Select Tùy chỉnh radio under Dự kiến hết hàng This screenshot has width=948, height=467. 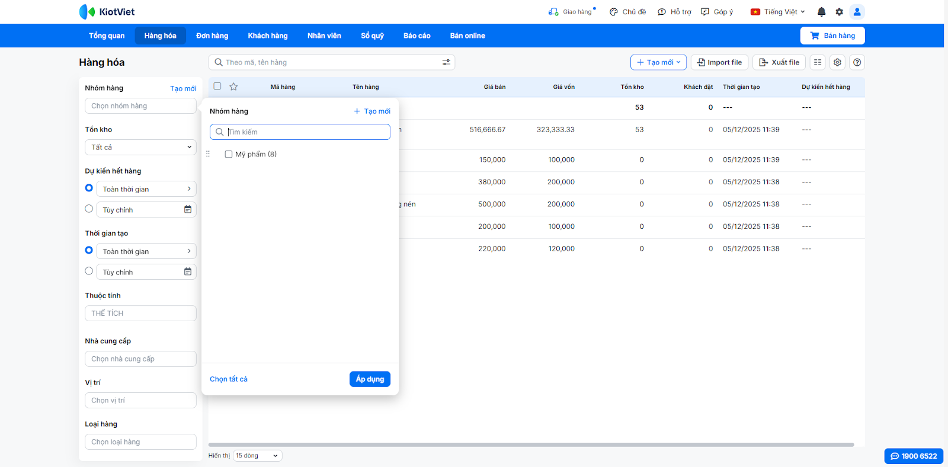[89, 209]
